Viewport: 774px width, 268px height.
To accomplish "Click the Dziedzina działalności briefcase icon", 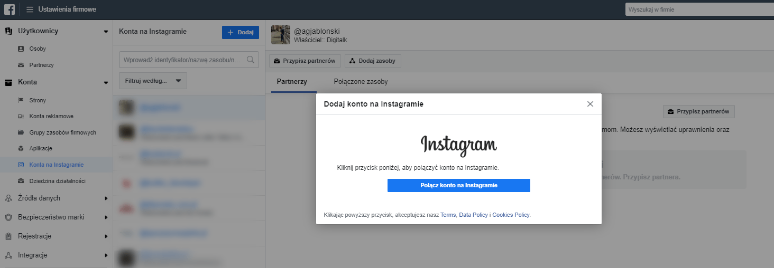I will [x=21, y=181].
